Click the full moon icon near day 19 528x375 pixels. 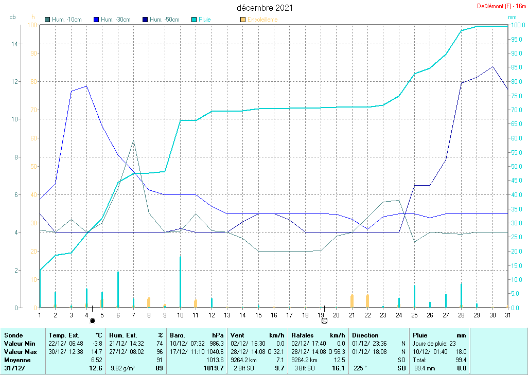(324, 320)
